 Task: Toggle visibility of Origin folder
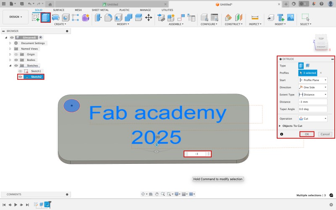coord(16,55)
